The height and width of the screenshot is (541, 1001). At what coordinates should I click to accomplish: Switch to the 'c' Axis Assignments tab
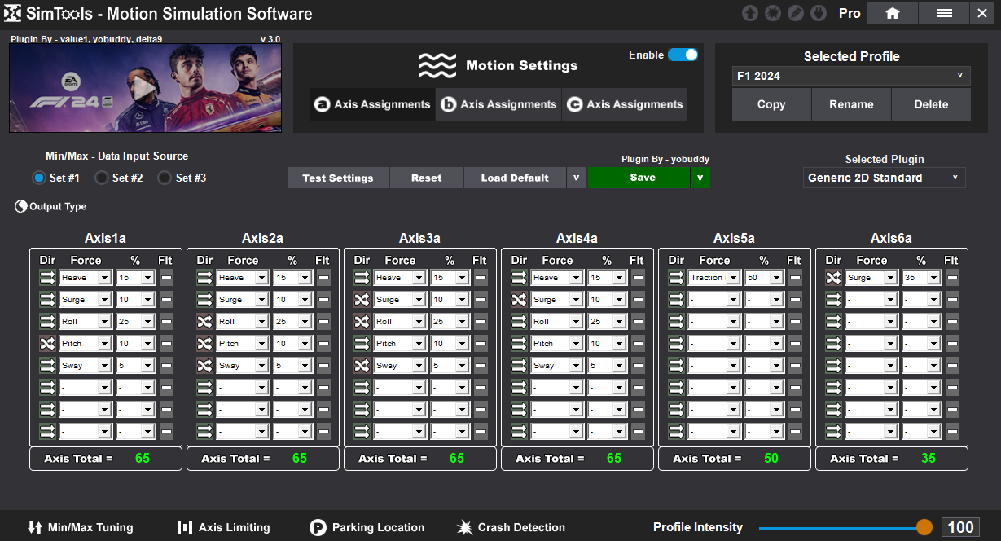(x=625, y=104)
